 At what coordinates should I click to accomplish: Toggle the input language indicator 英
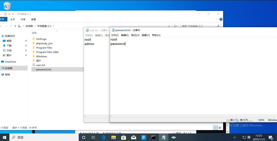pos(249,137)
